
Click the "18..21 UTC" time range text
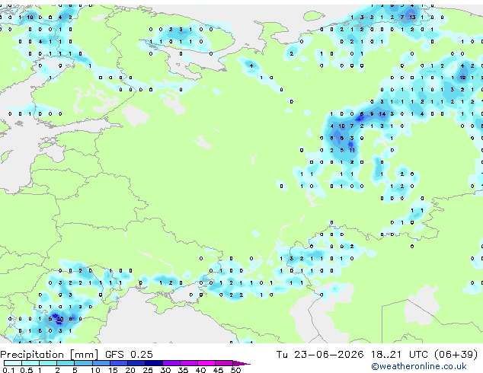pyautogui.click(x=399, y=355)
